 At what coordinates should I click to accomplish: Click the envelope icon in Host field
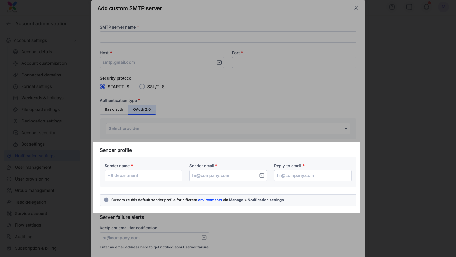[x=219, y=63]
